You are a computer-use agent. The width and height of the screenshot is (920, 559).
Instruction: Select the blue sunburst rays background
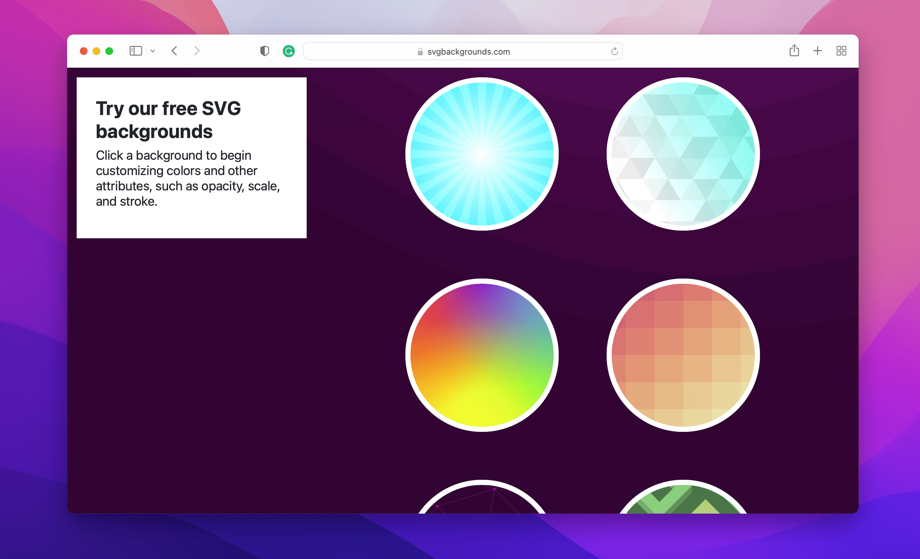pos(482,154)
